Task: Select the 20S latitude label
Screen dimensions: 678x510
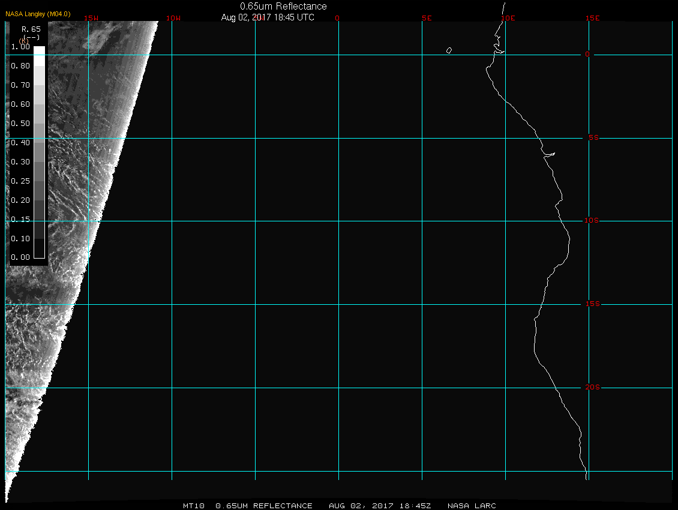Action: [592, 388]
